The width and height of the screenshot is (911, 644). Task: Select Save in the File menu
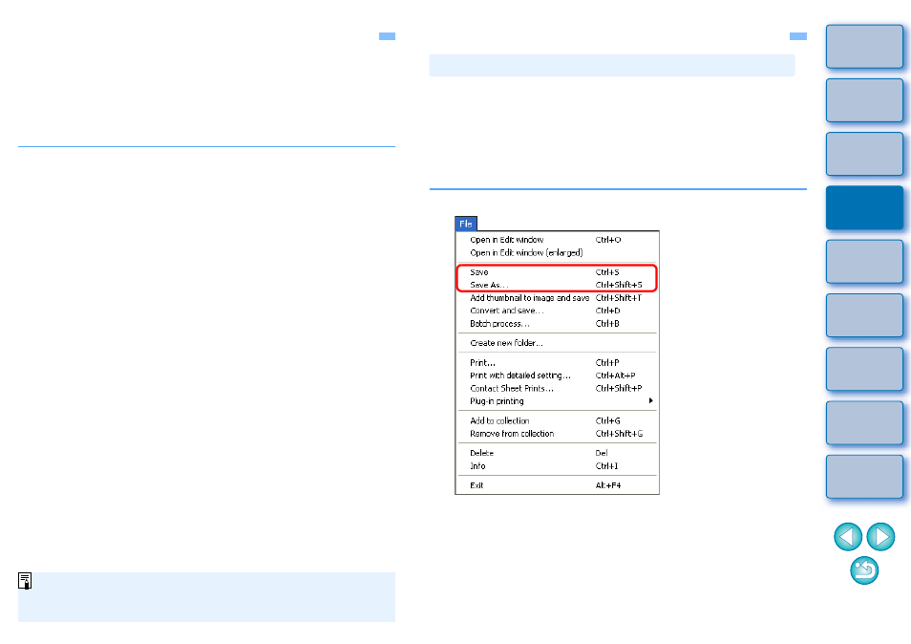point(557,272)
